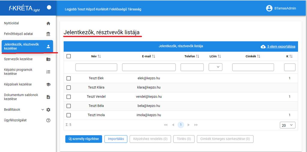307x152 pixels.
Task: Check the box for Teszt Klára
Action: (x=68, y=87)
